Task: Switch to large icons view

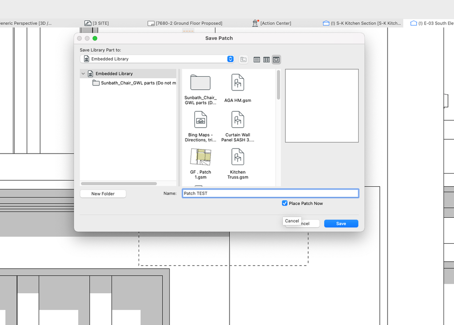Action: 276,60
